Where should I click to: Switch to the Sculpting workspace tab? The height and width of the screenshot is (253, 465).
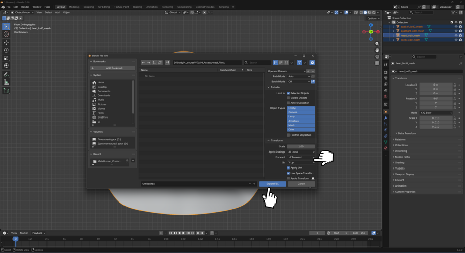point(88,7)
